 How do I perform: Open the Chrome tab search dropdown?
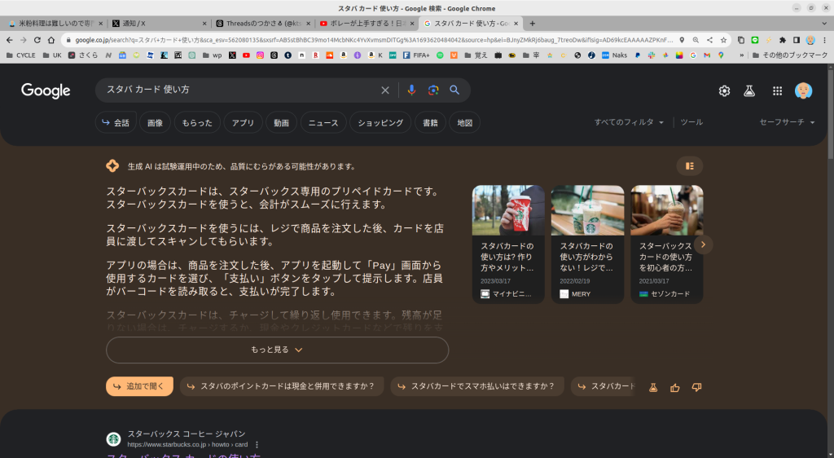coord(824,24)
